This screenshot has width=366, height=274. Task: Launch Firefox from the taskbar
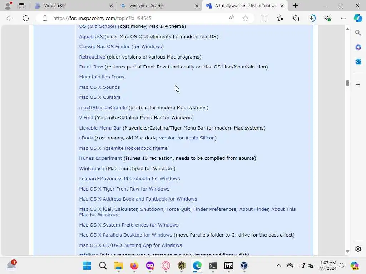(134, 265)
